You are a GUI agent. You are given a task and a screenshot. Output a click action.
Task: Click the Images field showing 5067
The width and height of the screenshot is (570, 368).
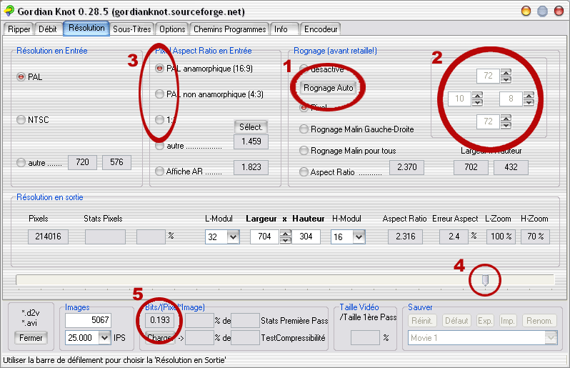[x=89, y=320]
